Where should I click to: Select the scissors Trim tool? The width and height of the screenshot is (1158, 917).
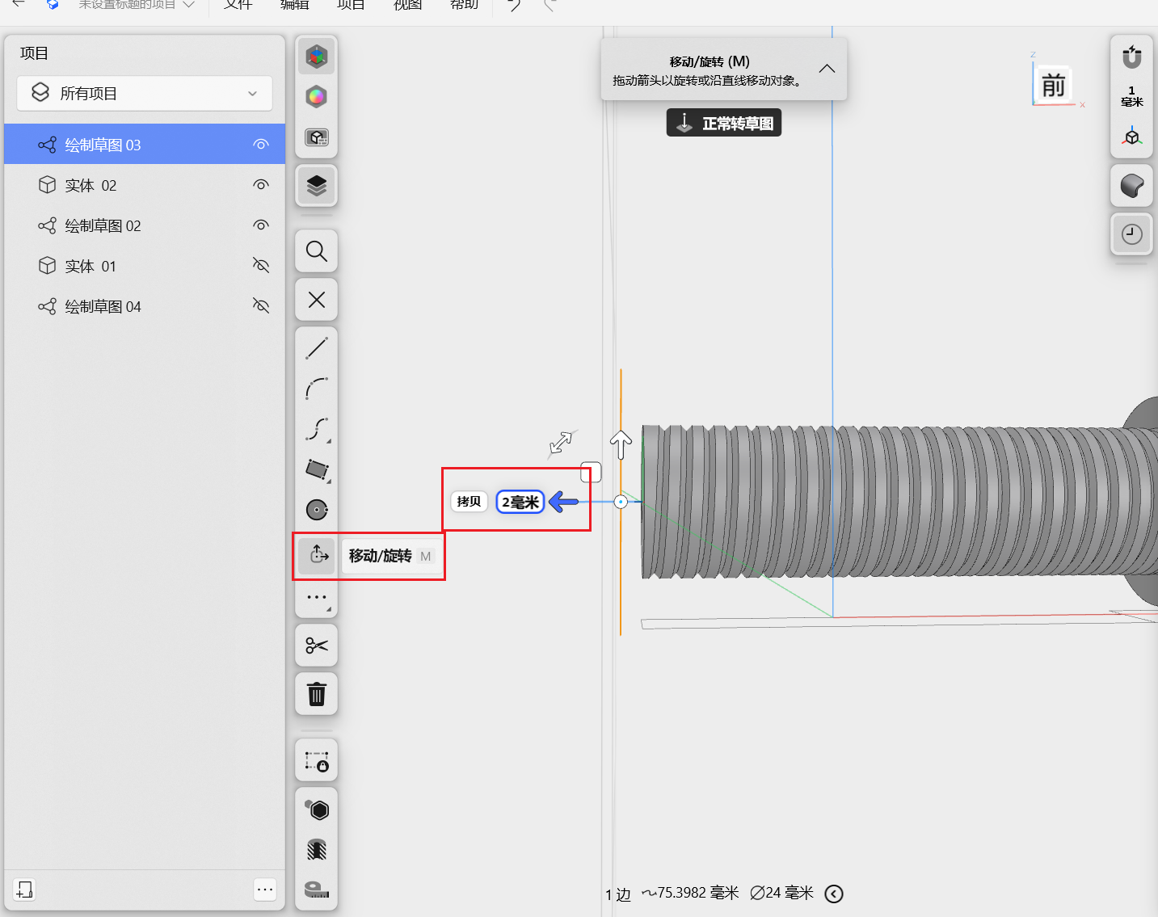(317, 646)
